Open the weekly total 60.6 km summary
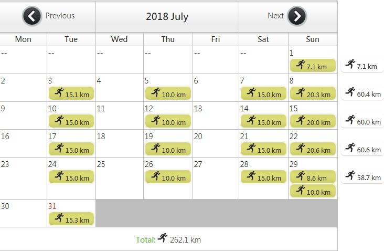Viewport: 384px width, 251px height. [363, 149]
